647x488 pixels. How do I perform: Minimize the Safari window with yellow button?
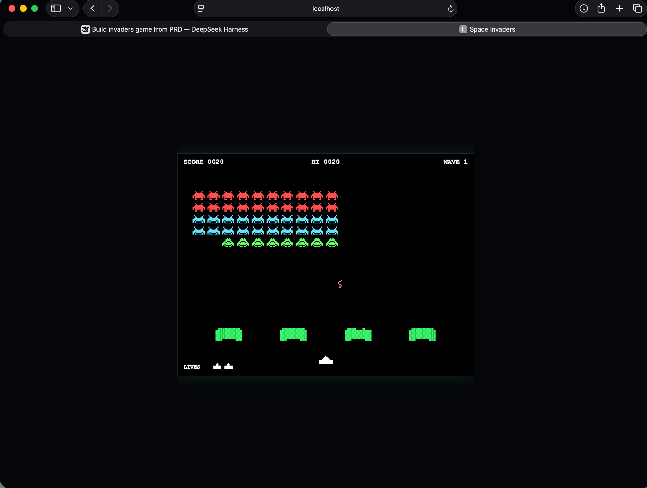(x=23, y=9)
